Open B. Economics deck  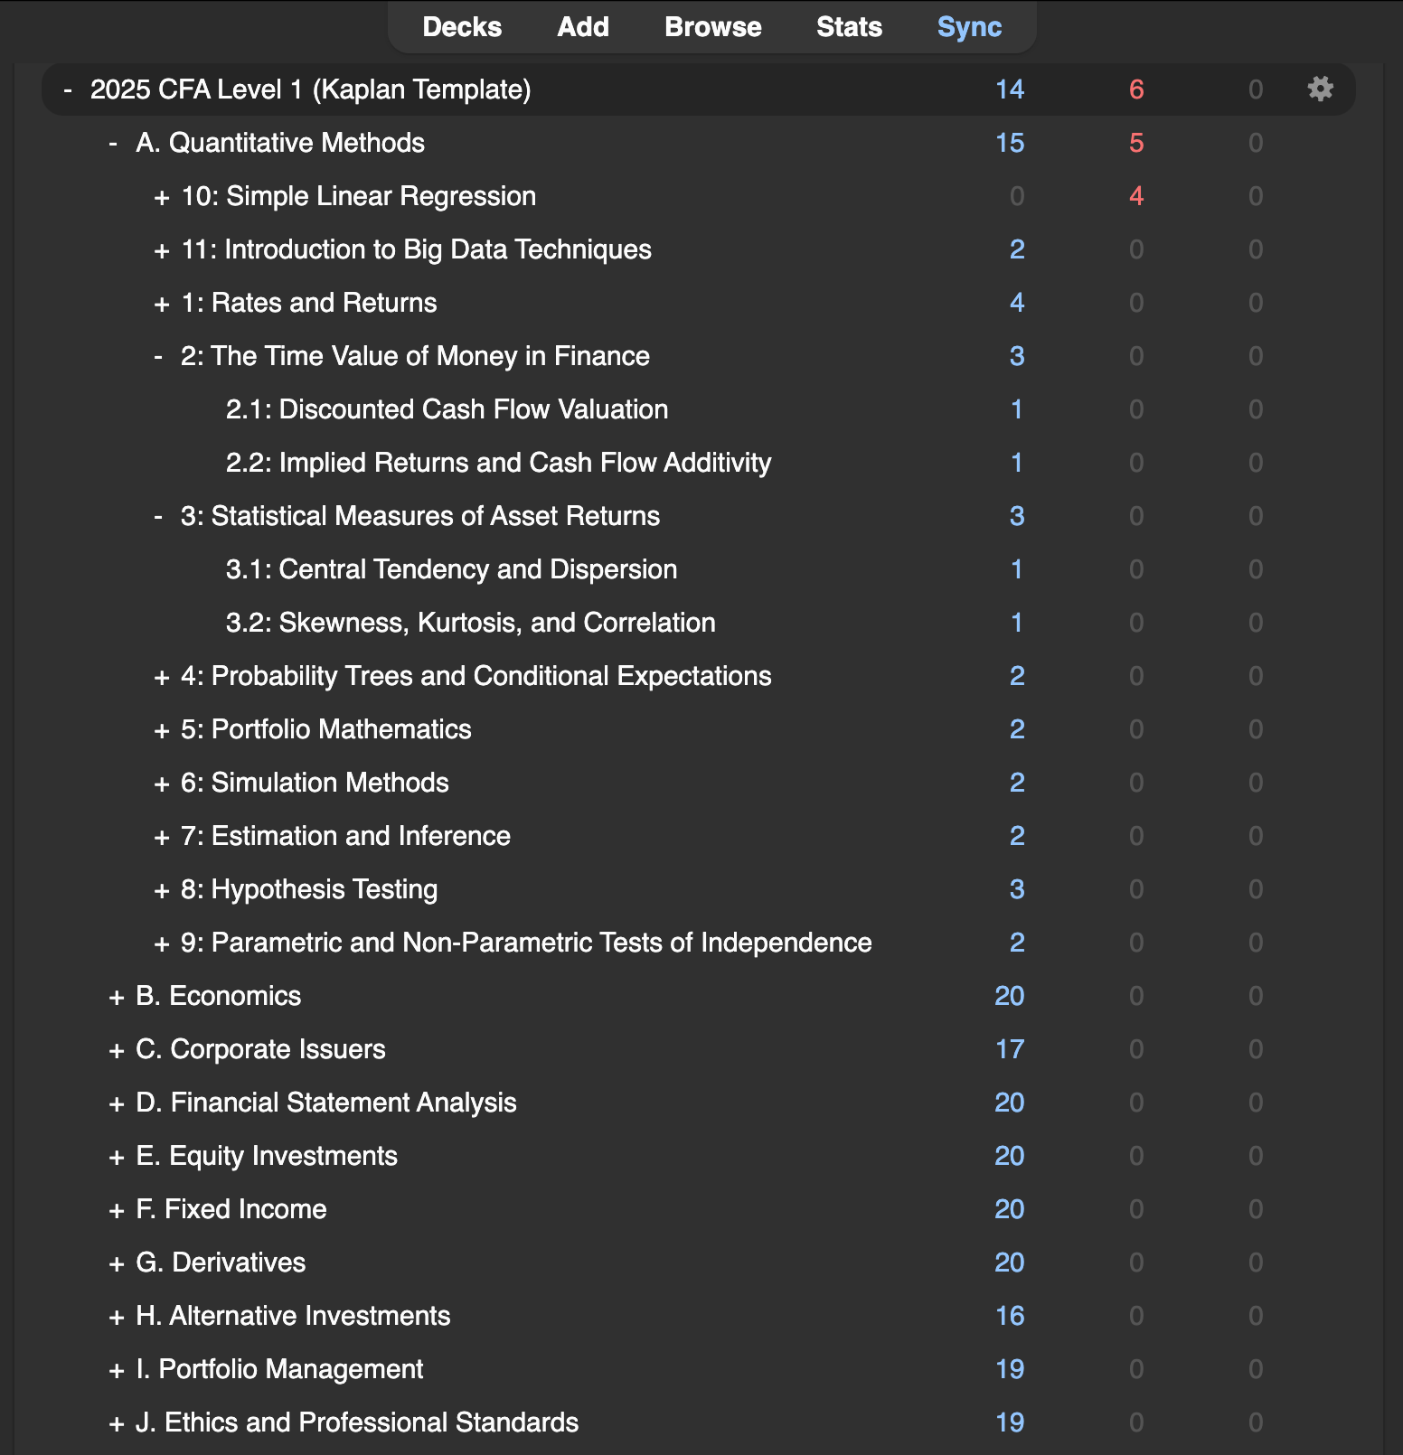coord(219,996)
